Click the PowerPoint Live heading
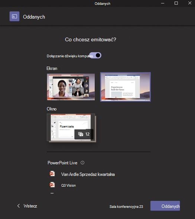Screen dimensions: 195x219 [62, 163]
